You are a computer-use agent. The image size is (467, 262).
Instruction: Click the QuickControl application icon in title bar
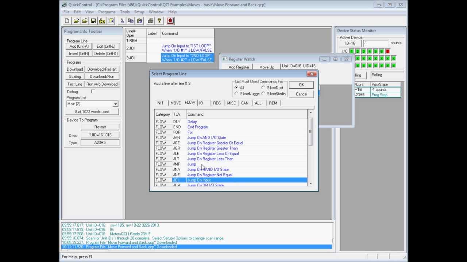tap(64, 5)
